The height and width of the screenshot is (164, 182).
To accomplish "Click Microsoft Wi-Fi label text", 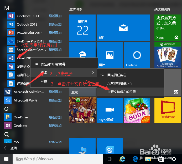I will pos(25,100).
